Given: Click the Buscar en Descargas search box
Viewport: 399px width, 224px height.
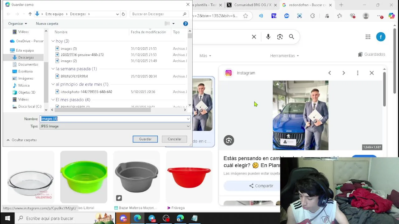Looking at the screenshot, I should [159, 14].
